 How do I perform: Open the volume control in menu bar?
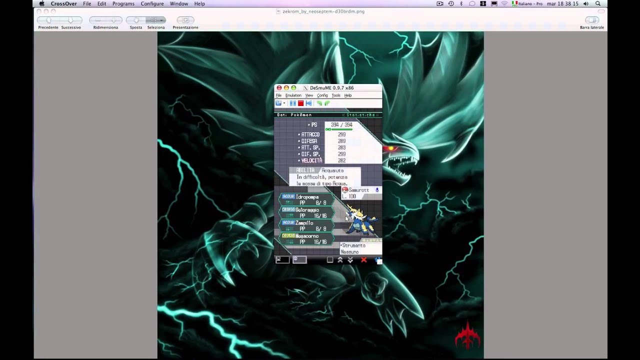point(586,3)
